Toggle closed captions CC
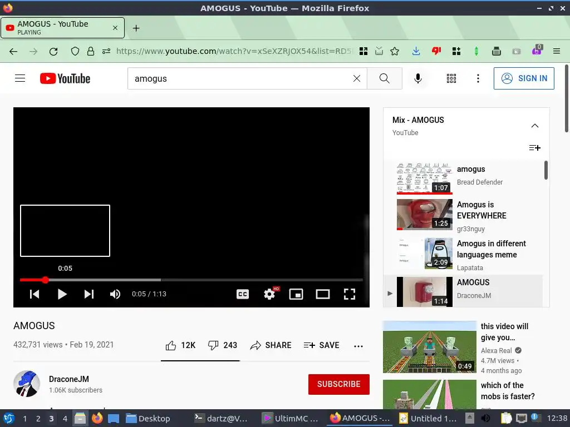Viewport: 570px width, 427px height. (x=243, y=294)
